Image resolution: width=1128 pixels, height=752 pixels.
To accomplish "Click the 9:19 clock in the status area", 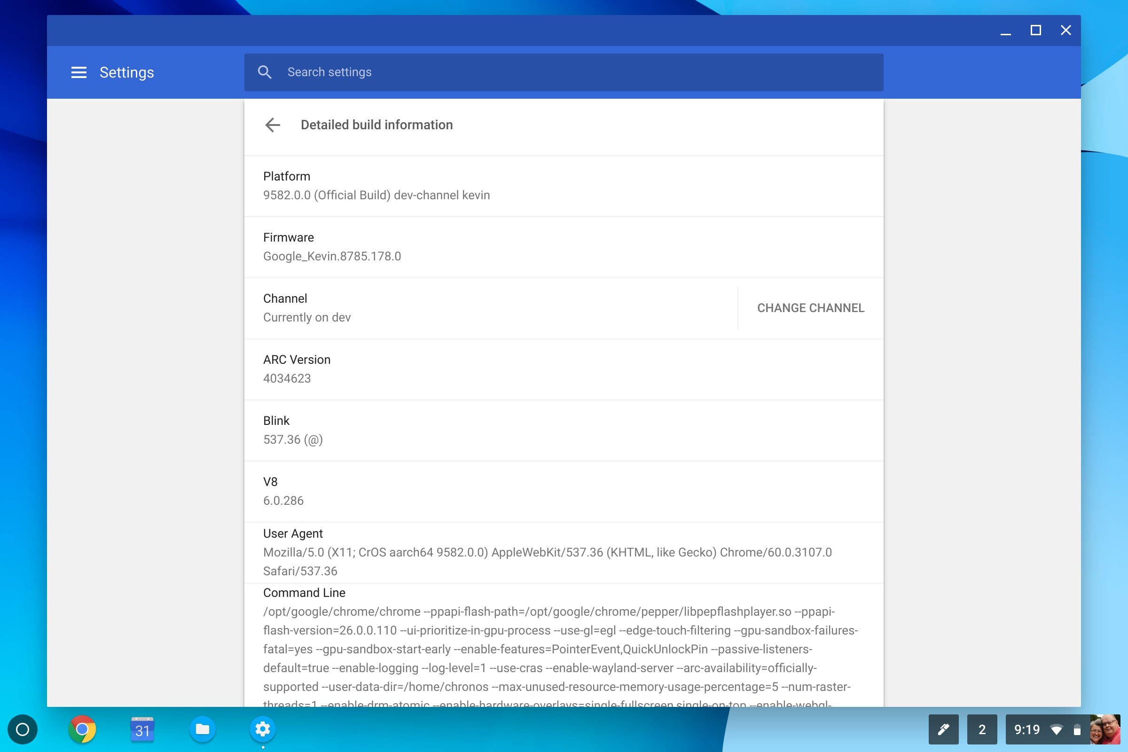I will pos(1027,729).
